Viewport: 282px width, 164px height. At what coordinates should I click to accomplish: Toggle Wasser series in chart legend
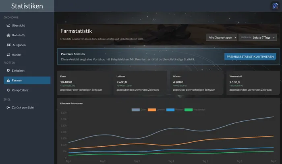[x=174, y=110]
